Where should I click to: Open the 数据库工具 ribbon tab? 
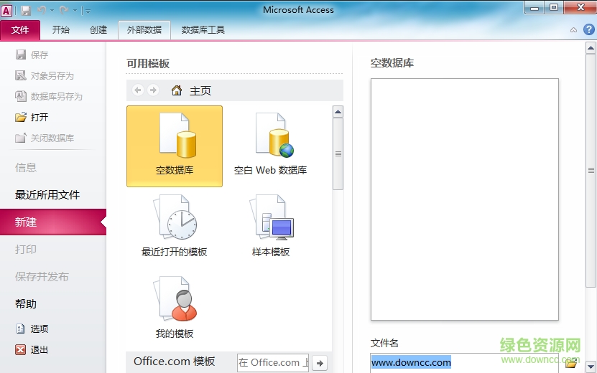point(203,30)
